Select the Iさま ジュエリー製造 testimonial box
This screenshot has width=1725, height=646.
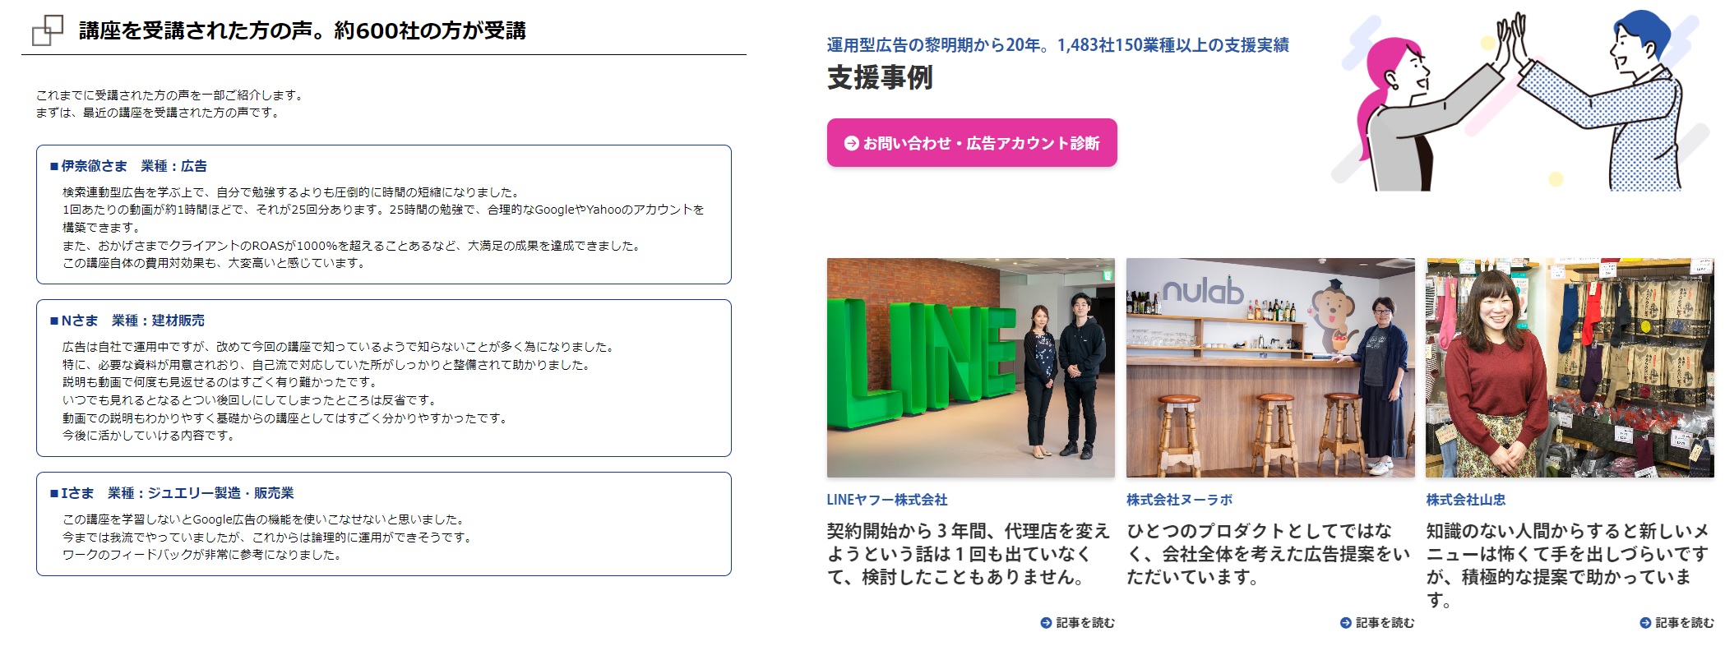(x=384, y=524)
